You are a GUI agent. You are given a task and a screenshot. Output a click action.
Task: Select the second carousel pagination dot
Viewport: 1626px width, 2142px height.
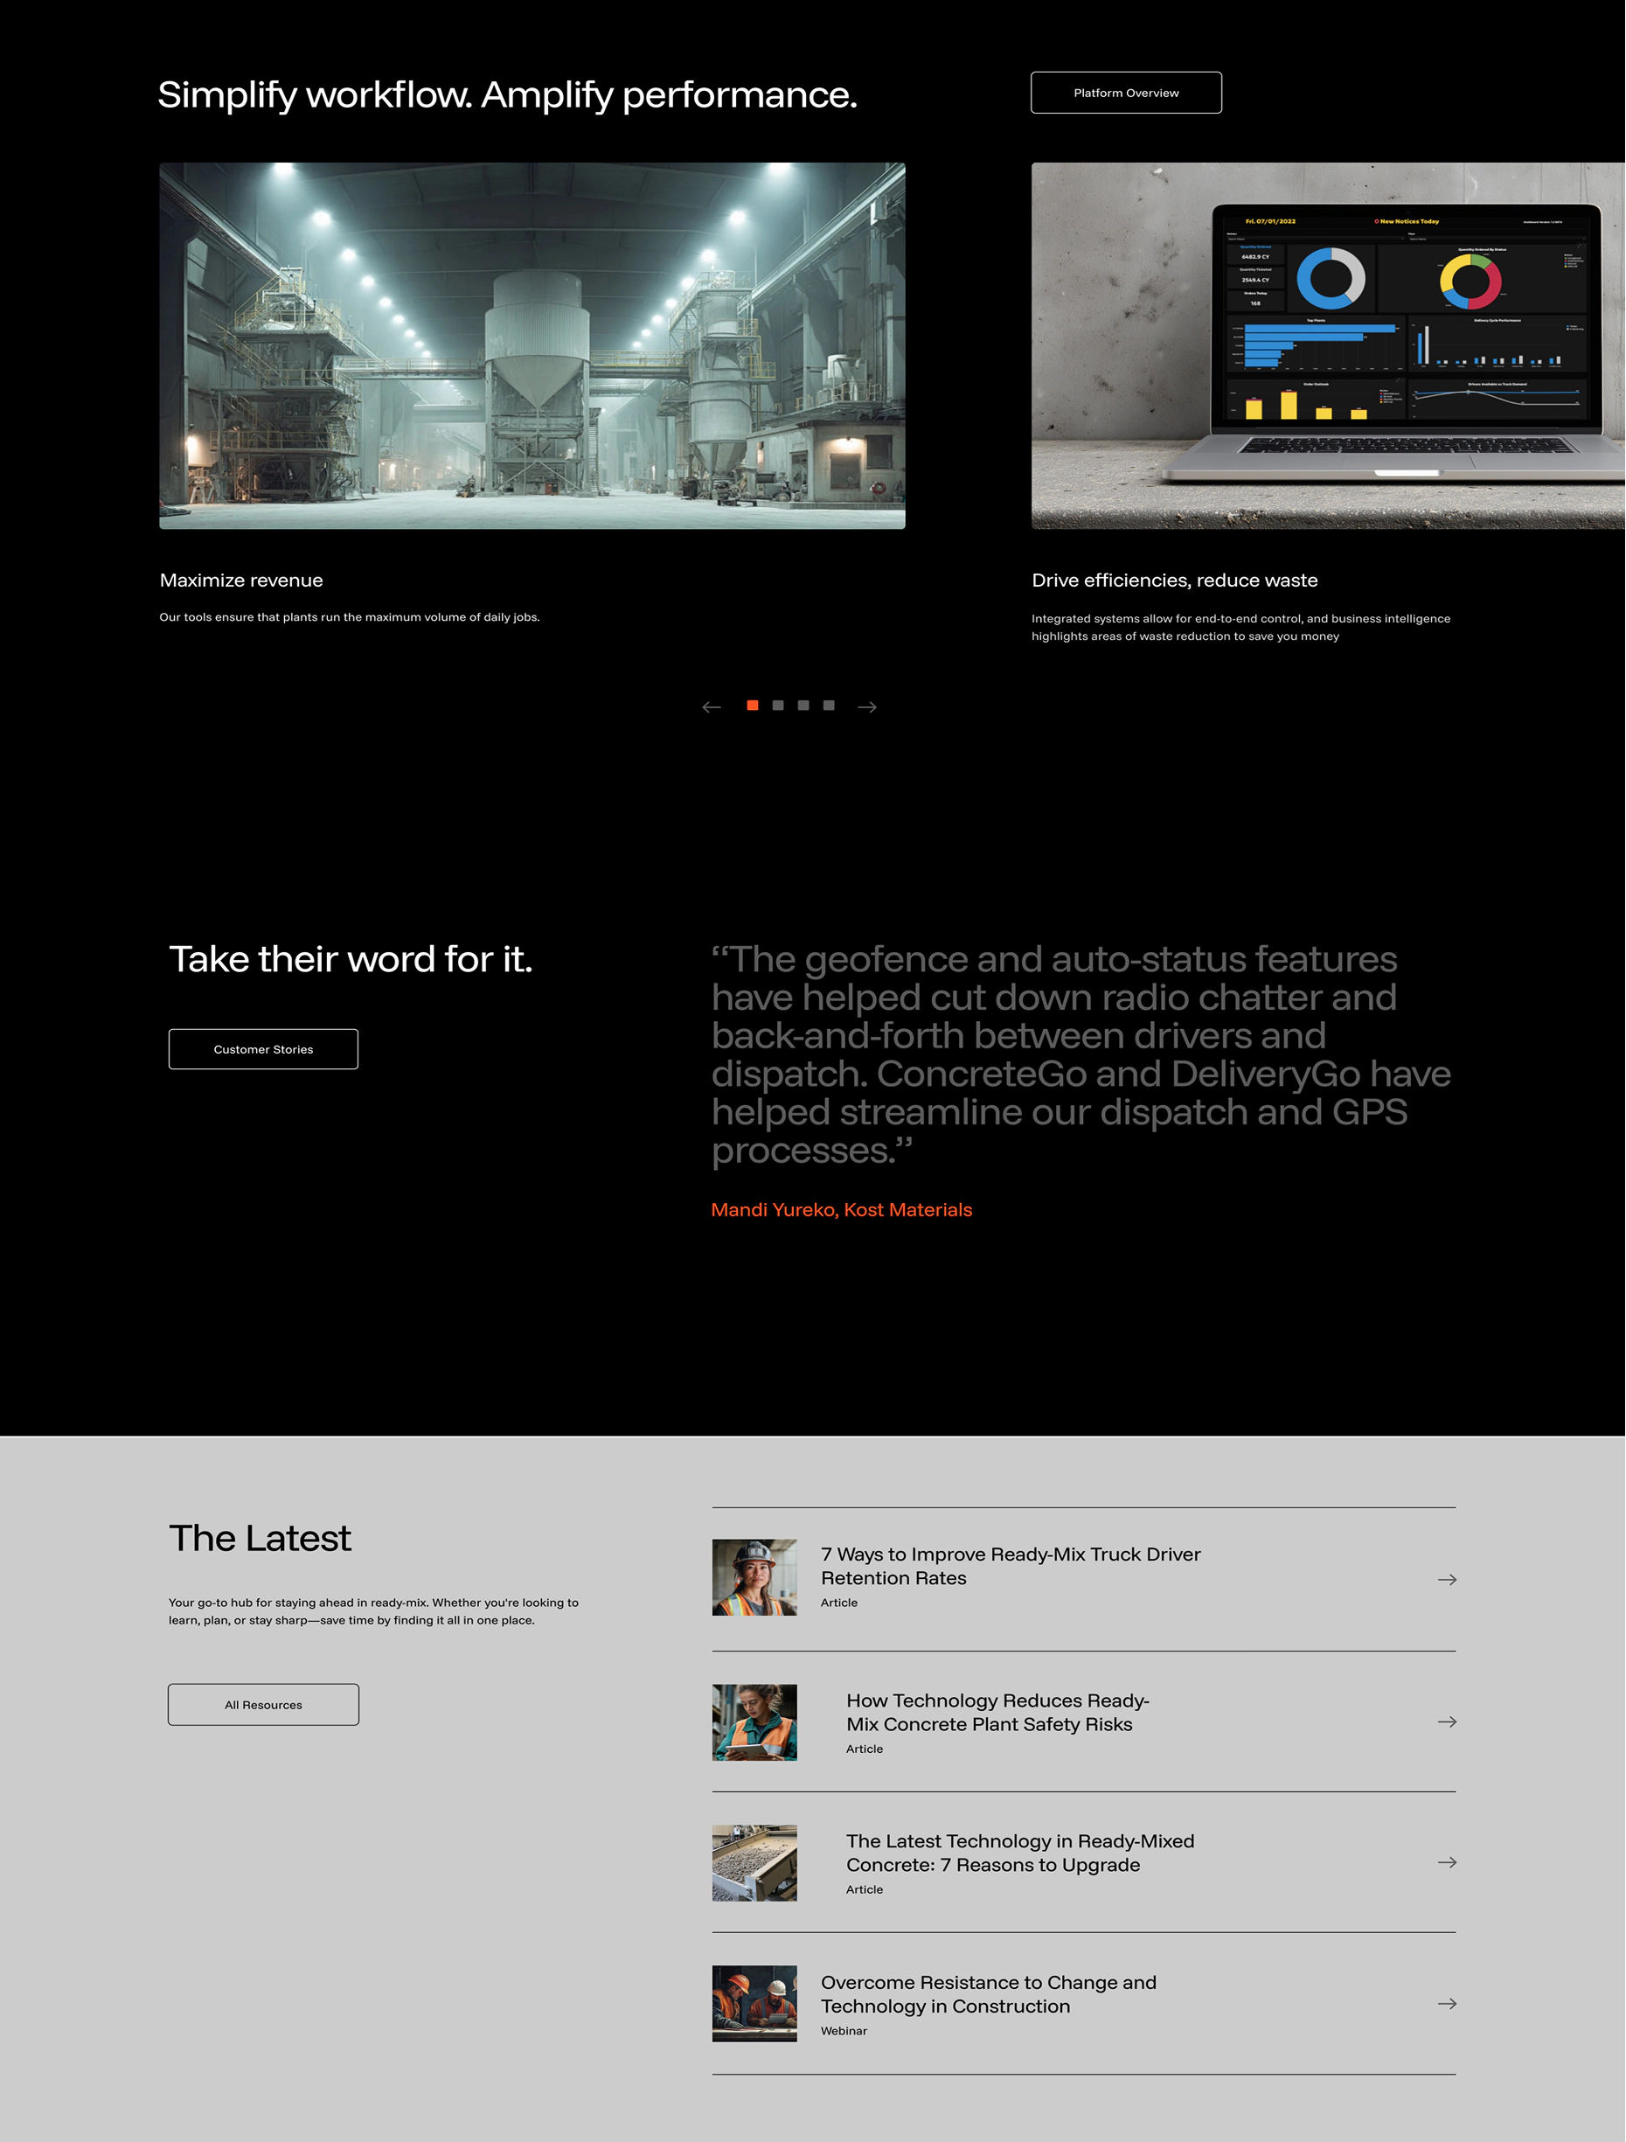(778, 705)
